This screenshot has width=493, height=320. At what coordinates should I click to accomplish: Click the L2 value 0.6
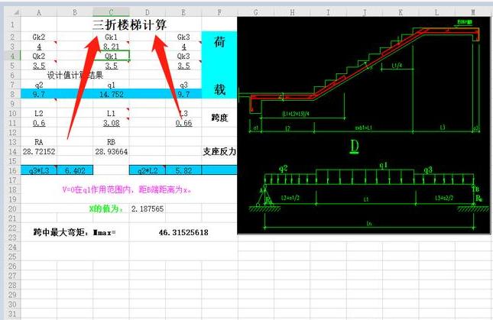pos(39,123)
